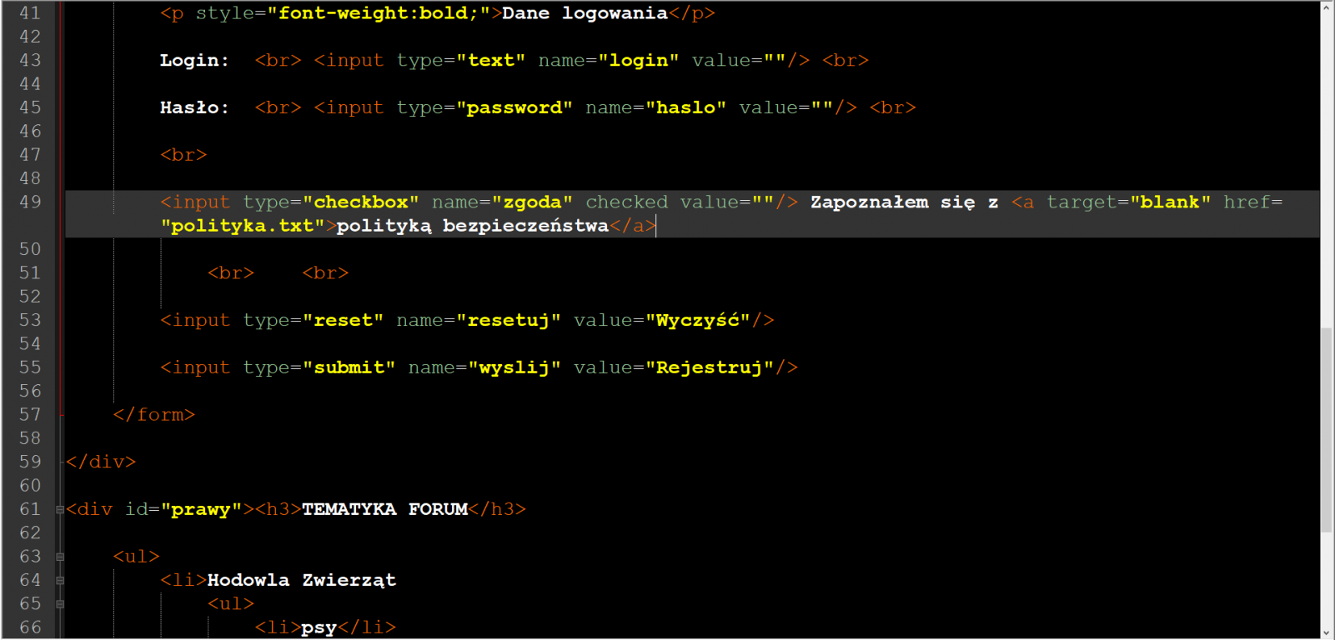Click the "polityka.txt" href value
1335x640 pixels.
(x=243, y=226)
